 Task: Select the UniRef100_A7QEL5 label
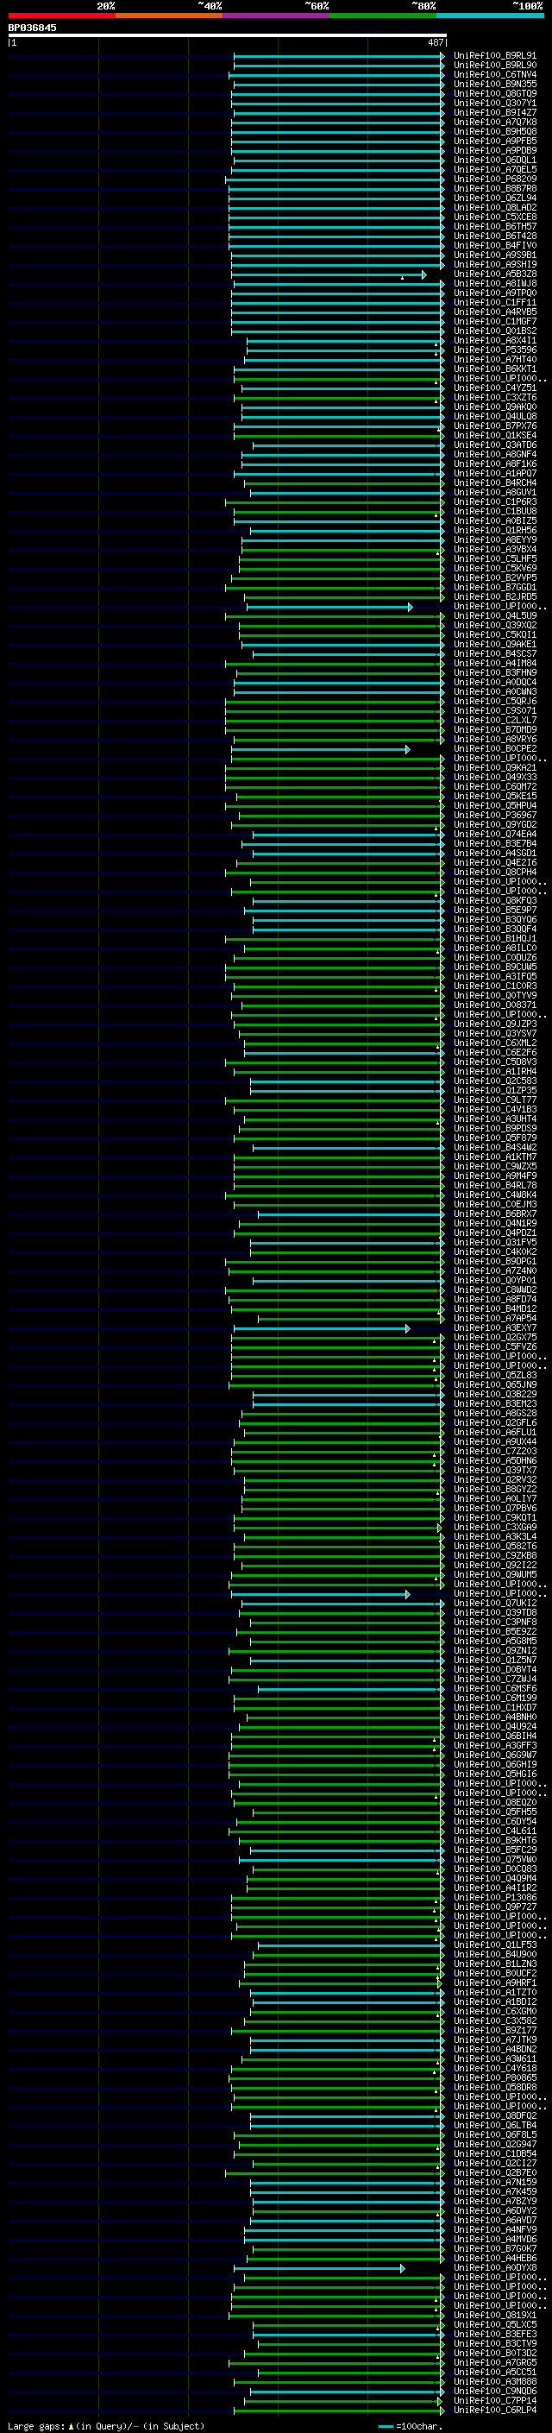494,169
